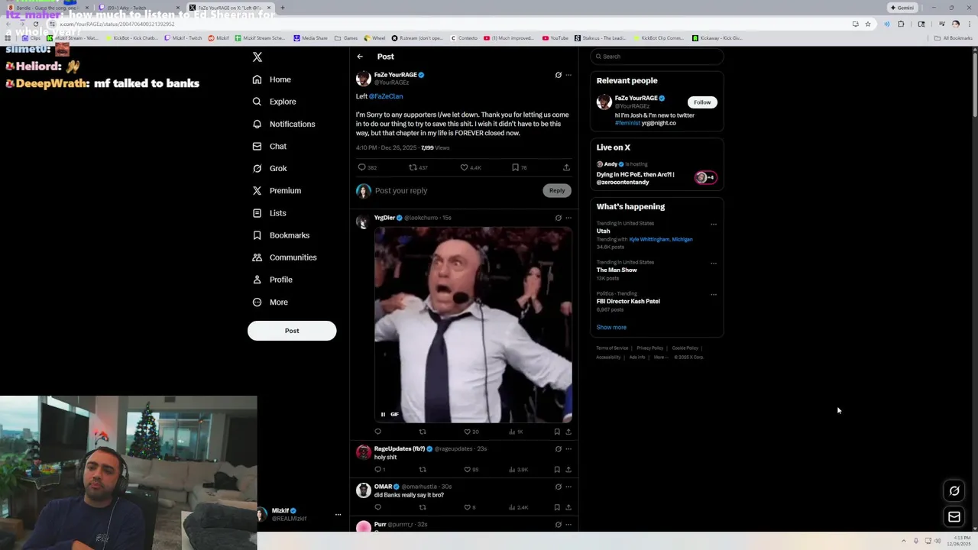
Task: Pause the GIF in YrgDler reply
Action: tap(383, 414)
